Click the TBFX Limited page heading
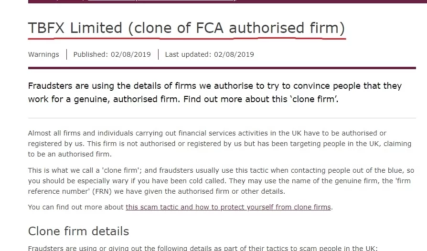Viewport: 427px width, 251px height. (x=187, y=28)
